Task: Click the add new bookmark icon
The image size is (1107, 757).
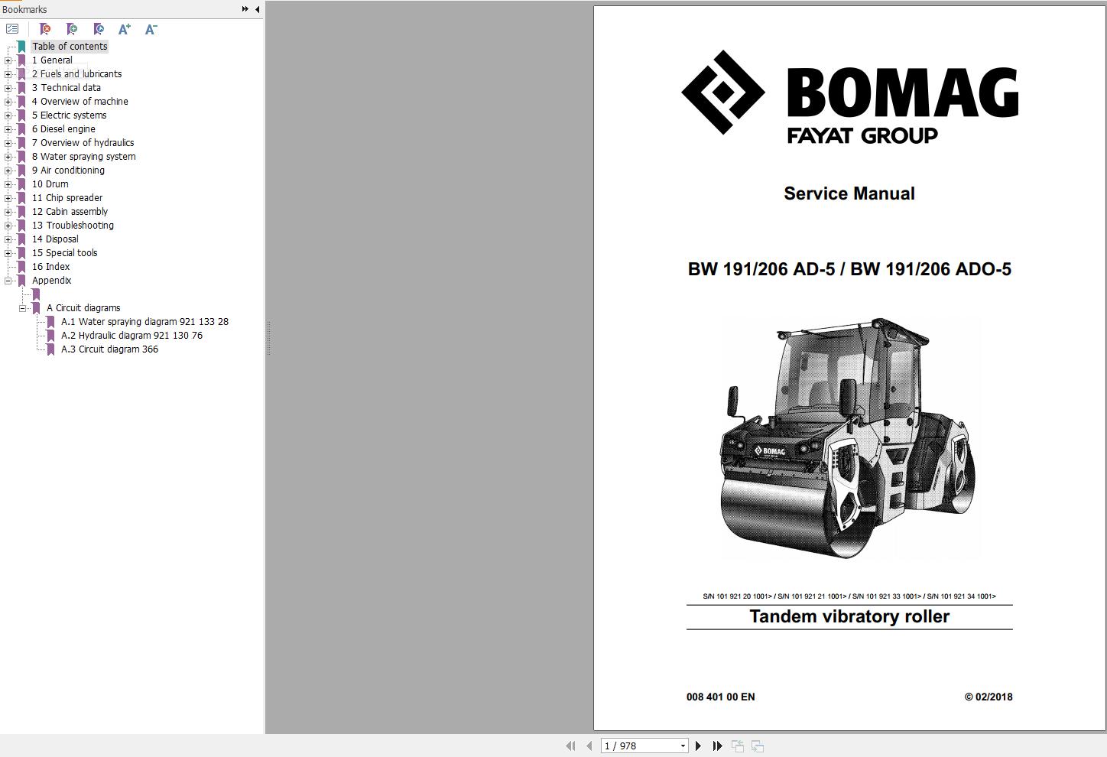Action: coord(72,29)
